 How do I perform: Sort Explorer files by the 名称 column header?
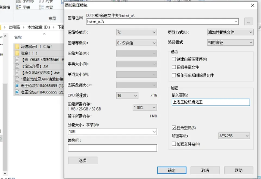(x=18, y=37)
